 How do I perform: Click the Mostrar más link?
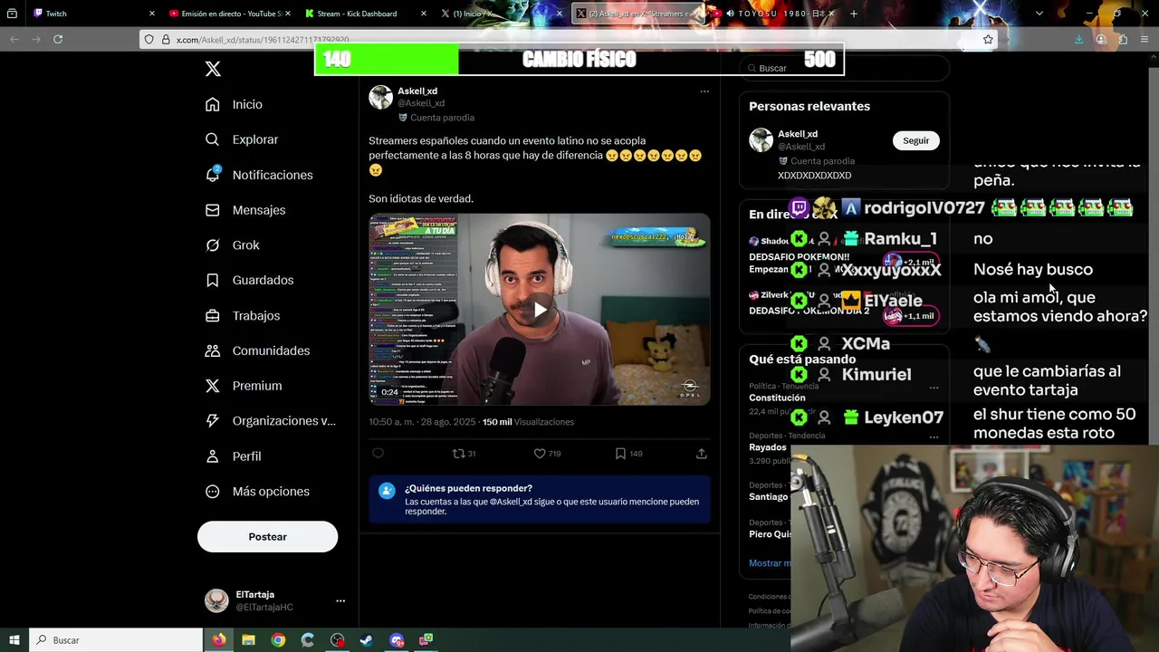[770, 563]
